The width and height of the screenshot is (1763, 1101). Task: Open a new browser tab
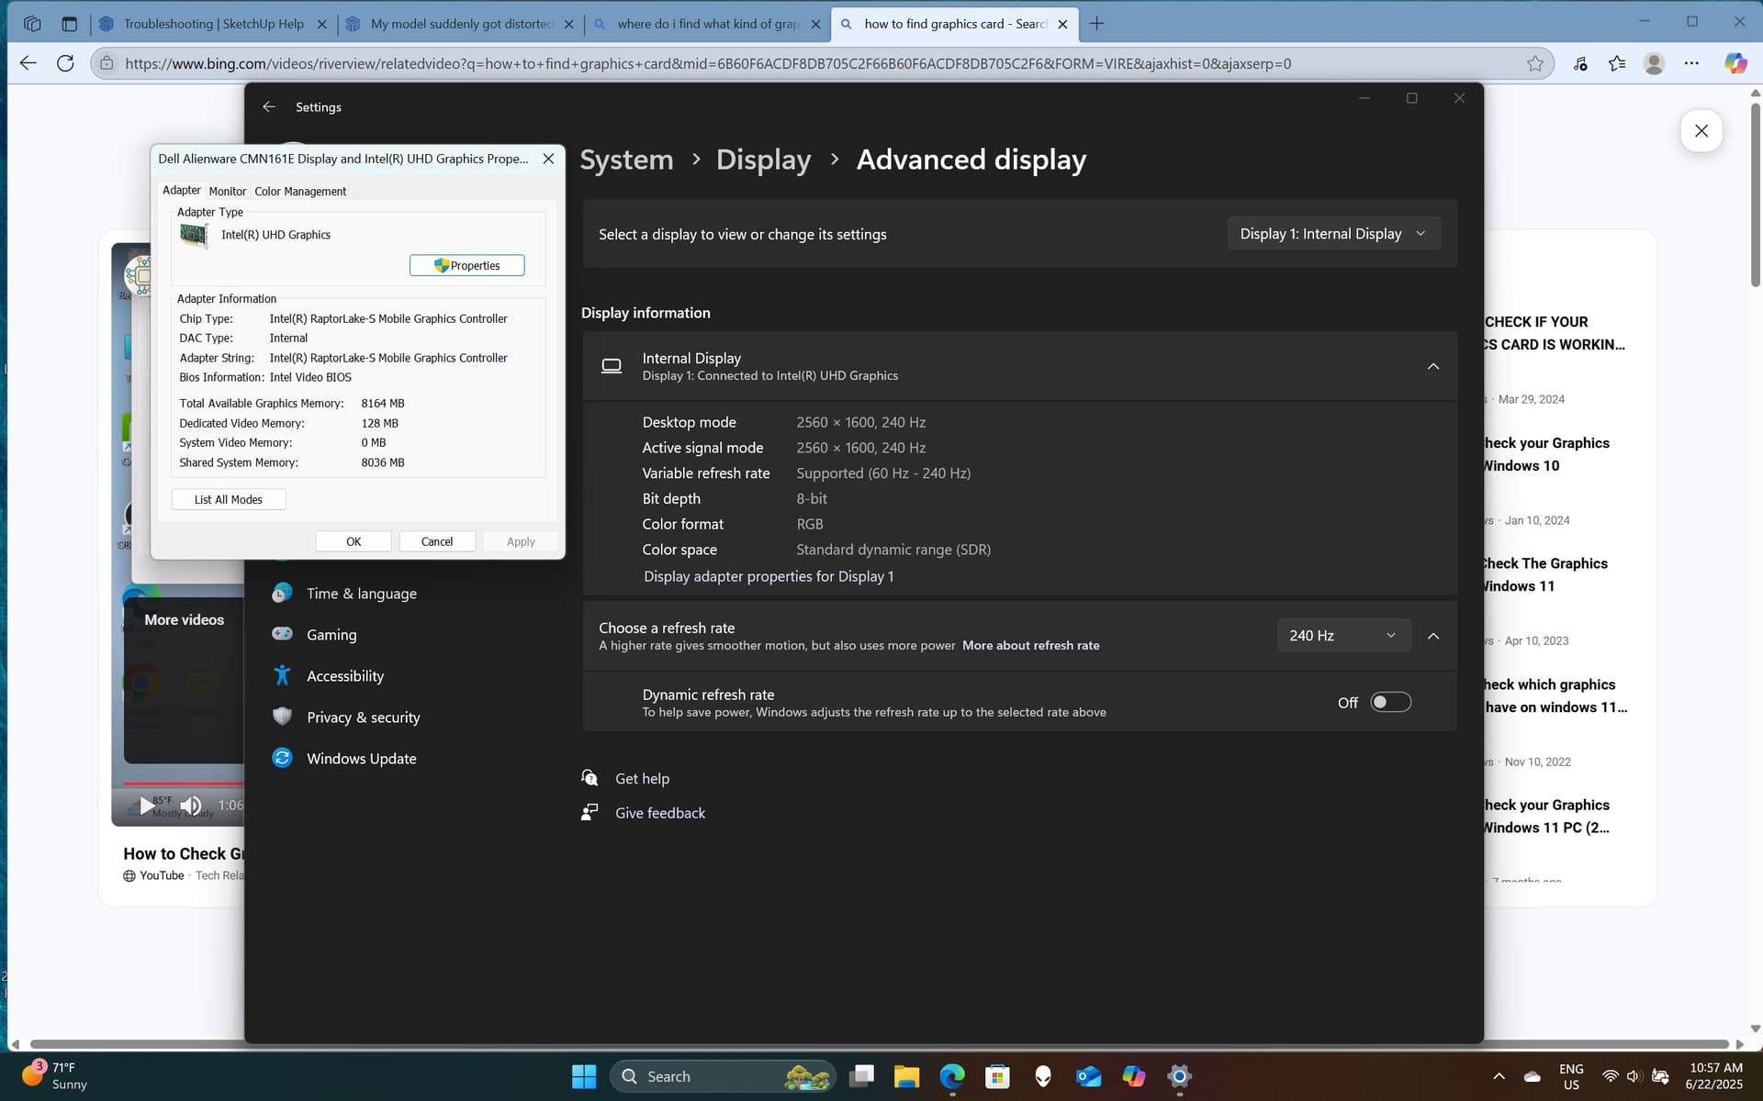coord(1096,24)
